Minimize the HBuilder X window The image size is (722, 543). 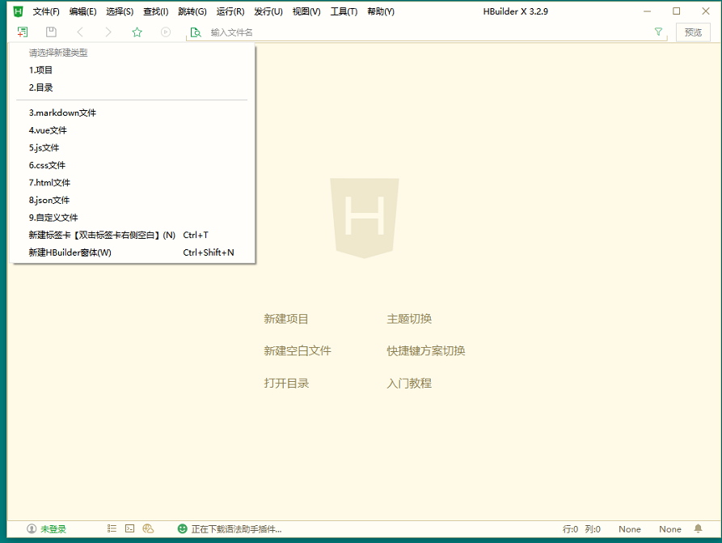[x=647, y=11]
